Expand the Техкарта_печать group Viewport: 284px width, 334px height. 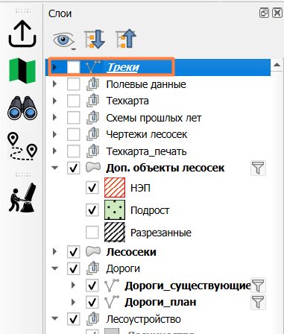(55, 151)
